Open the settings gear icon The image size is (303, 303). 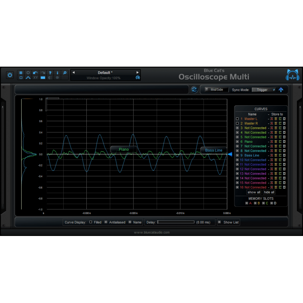pos(28,73)
